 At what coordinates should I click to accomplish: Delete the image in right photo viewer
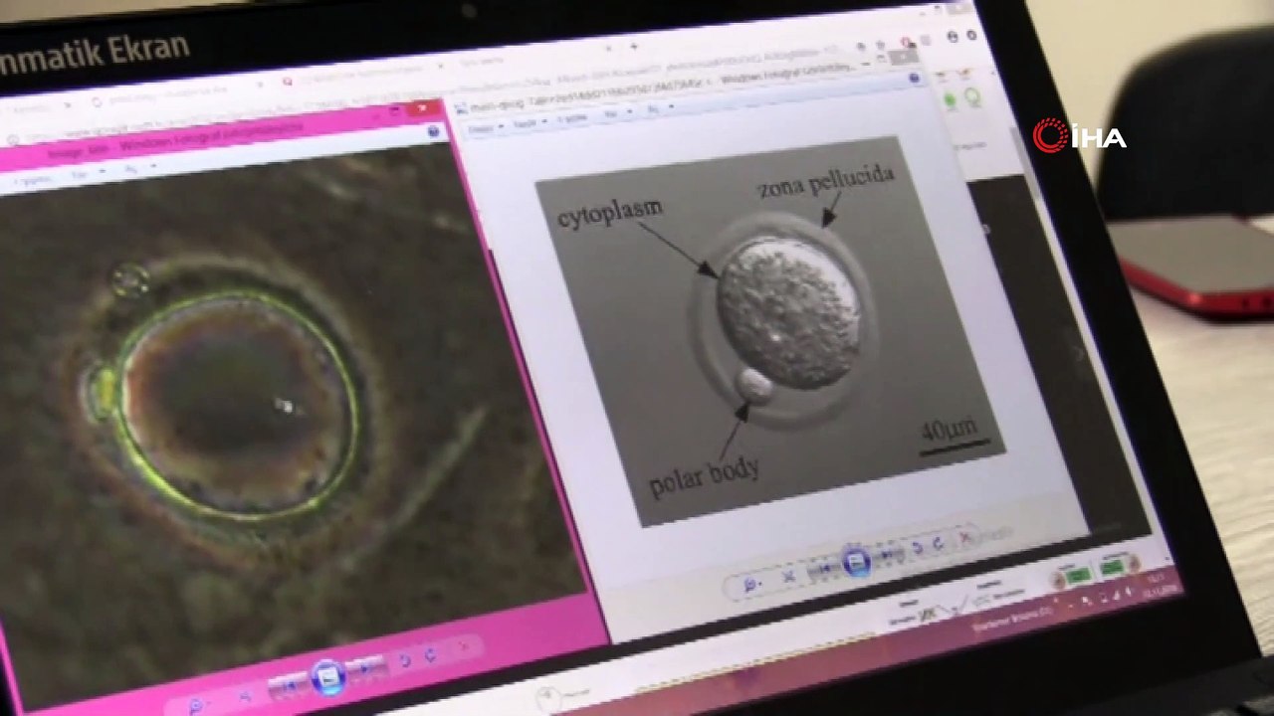pos(965,539)
